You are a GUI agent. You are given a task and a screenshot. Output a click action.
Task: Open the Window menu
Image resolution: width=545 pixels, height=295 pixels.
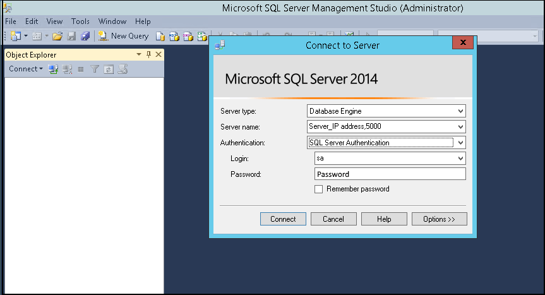(x=112, y=21)
